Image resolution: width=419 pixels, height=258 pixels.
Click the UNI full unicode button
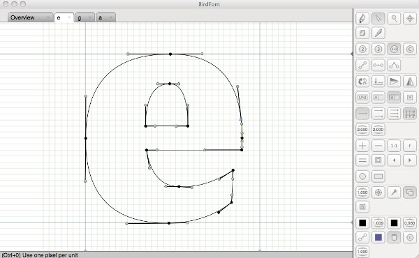click(362, 98)
